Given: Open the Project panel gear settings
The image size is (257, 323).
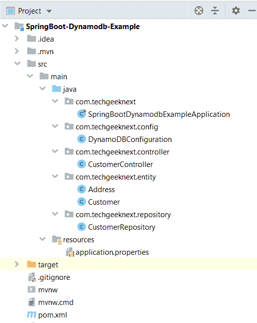Looking at the screenshot, I should pos(236,11).
